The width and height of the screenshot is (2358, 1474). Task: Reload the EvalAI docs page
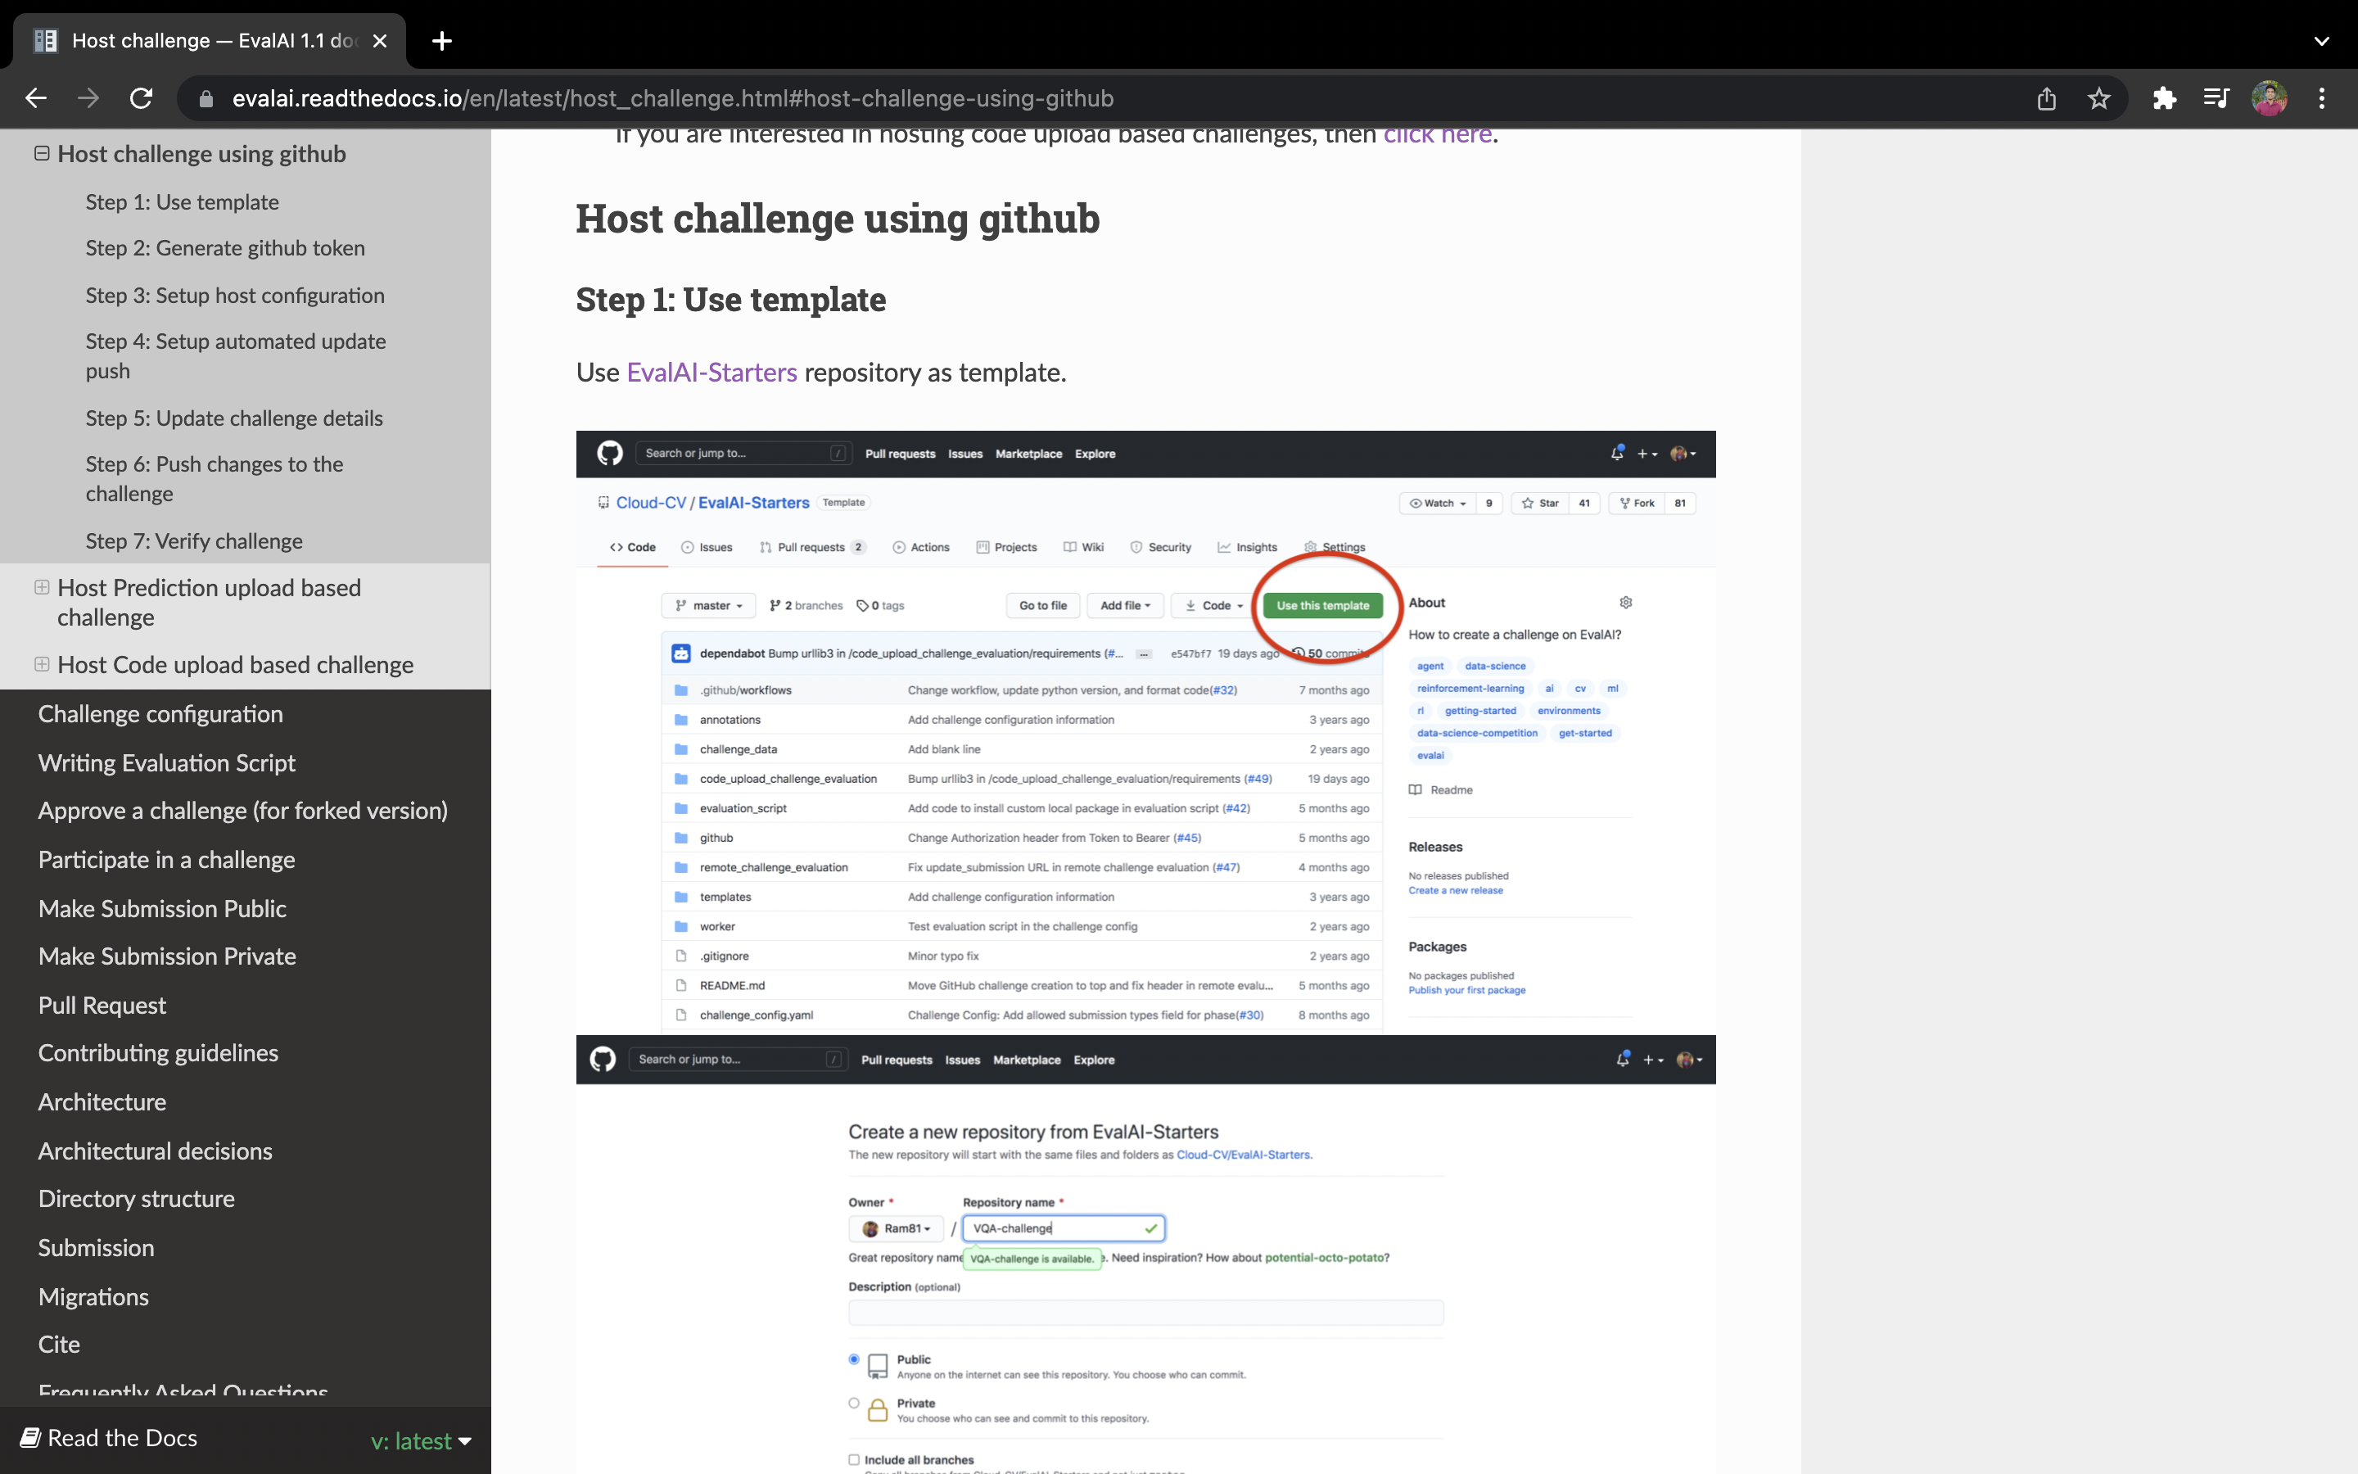coord(142,98)
